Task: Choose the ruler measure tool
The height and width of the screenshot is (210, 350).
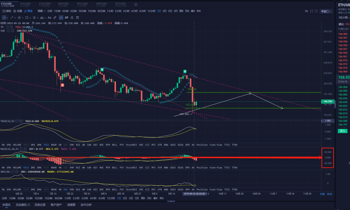Action: [x=55, y=17]
